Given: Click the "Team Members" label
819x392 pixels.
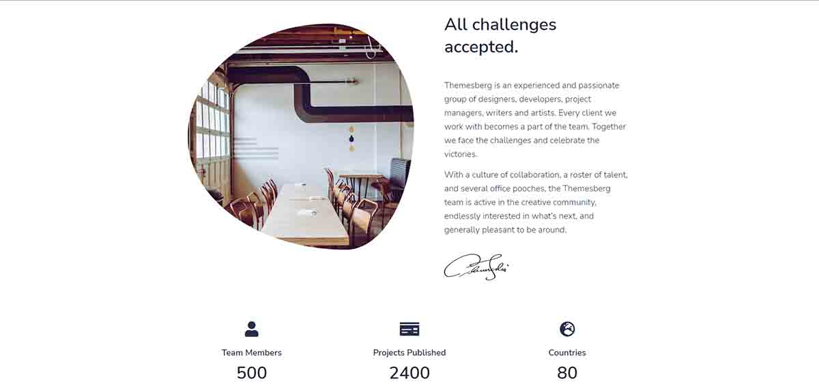Looking at the screenshot, I should (251, 352).
